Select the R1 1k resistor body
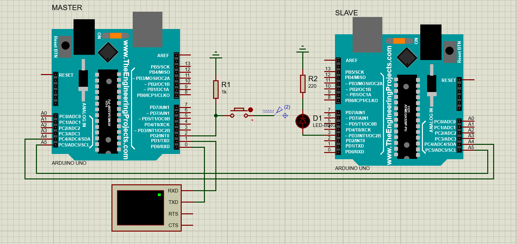 pyautogui.click(x=216, y=89)
